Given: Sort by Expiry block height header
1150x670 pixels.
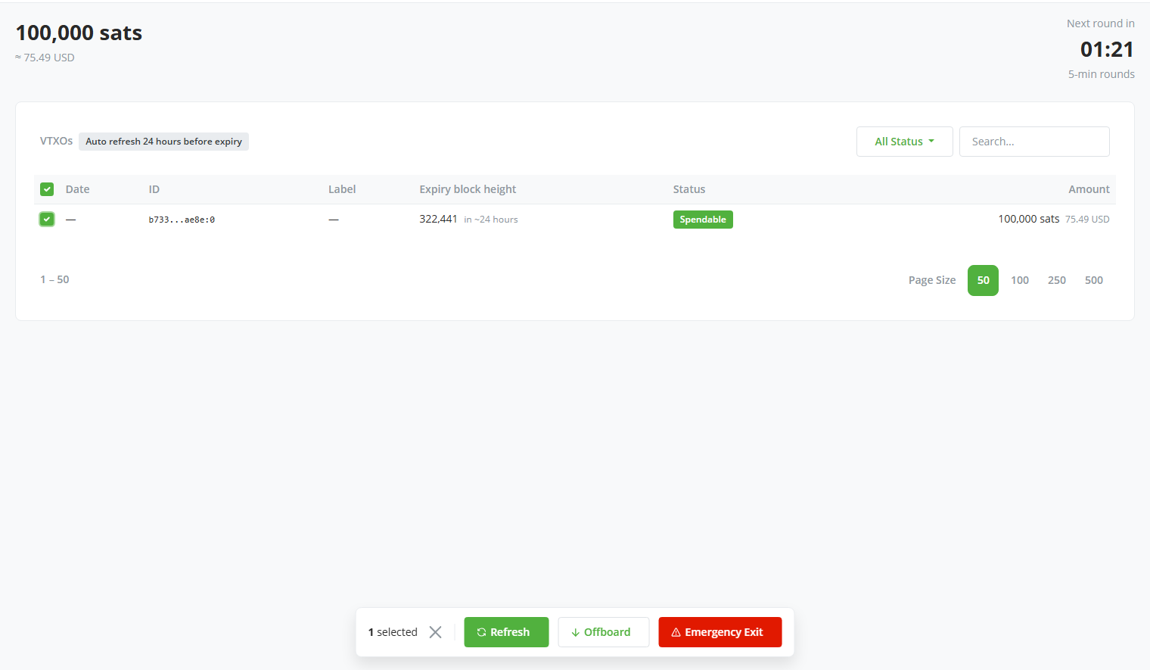Looking at the screenshot, I should (x=468, y=189).
